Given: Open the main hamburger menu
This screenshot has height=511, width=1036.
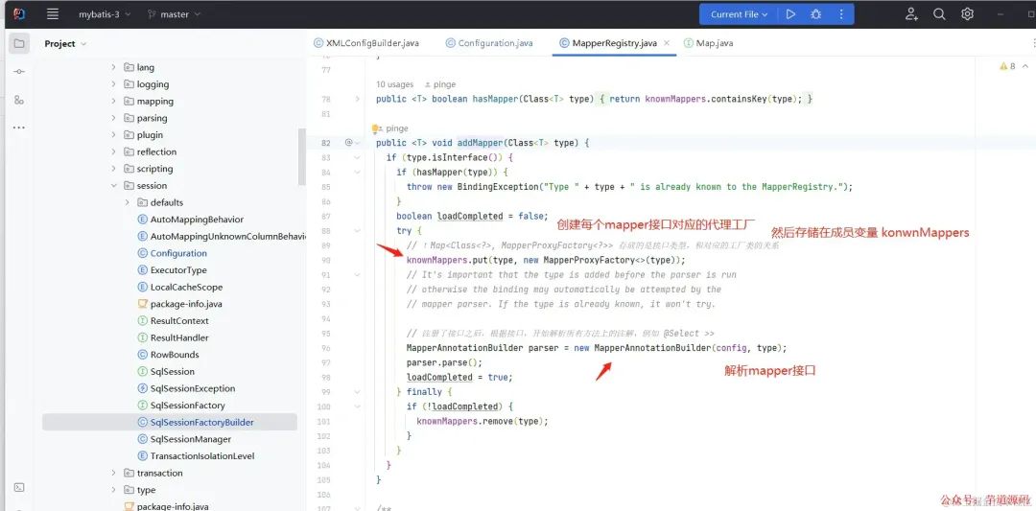Looking at the screenshot, I should coord(53,13).
